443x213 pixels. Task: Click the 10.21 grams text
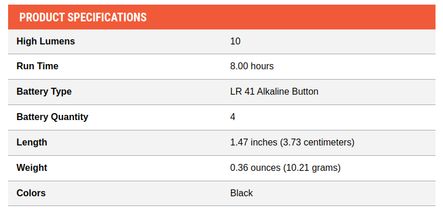[312, 168]
